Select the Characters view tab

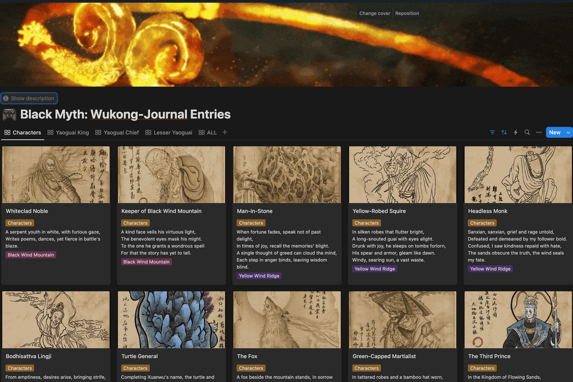(22, 132)
